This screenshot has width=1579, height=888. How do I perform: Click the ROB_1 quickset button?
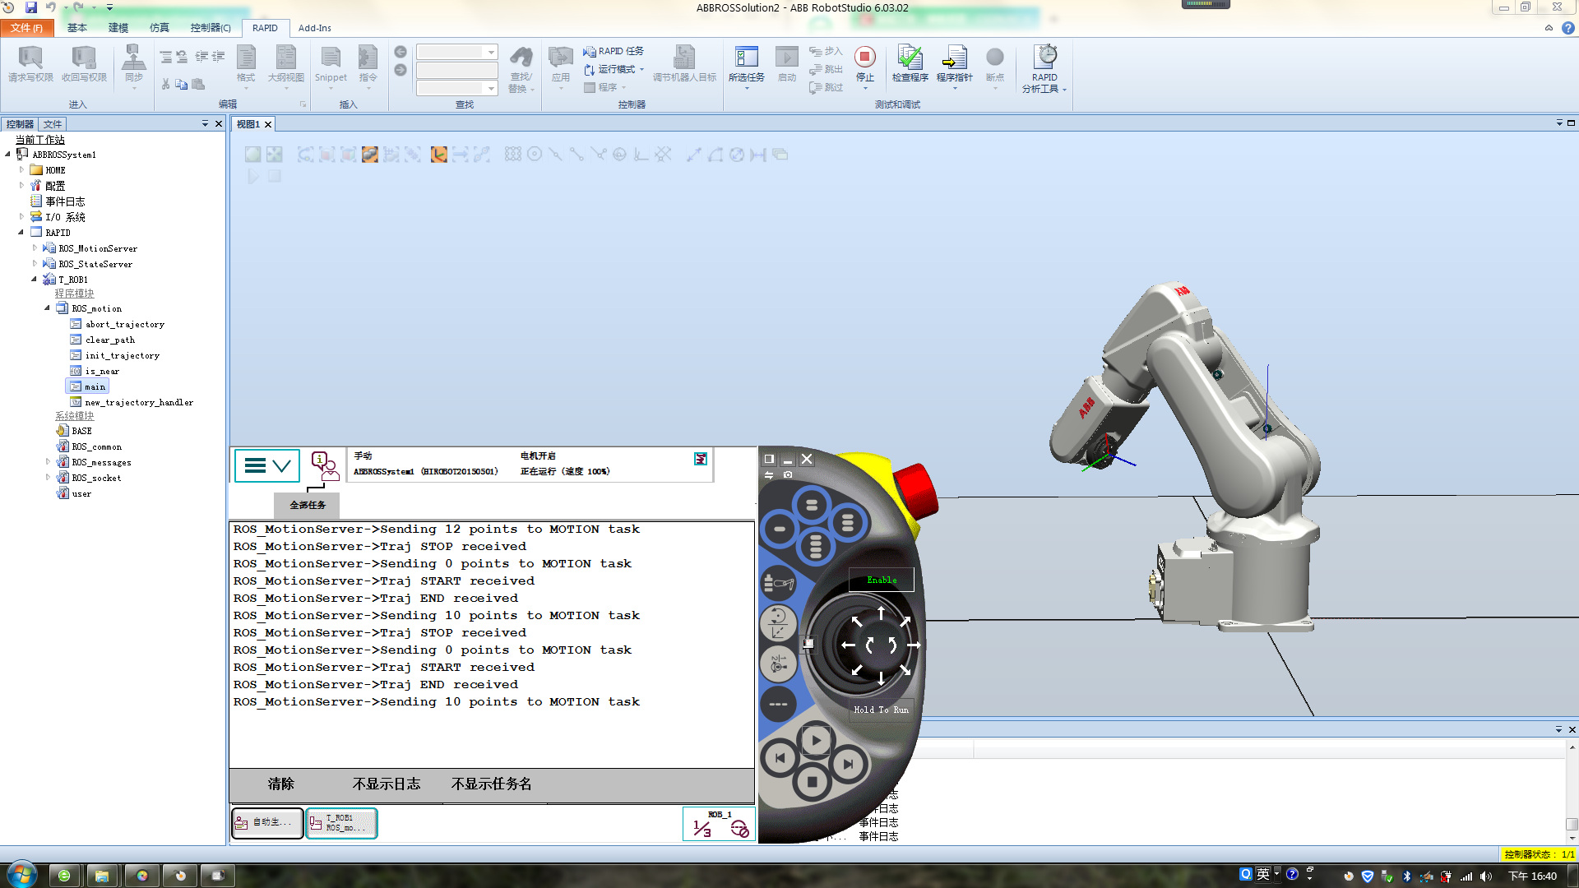[719, 824]
